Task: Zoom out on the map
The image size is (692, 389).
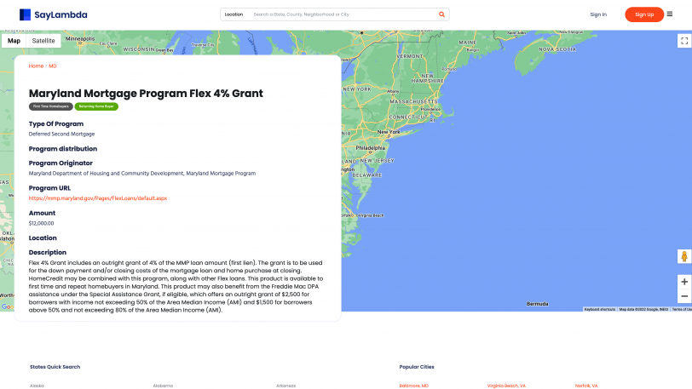Action: 683,296
